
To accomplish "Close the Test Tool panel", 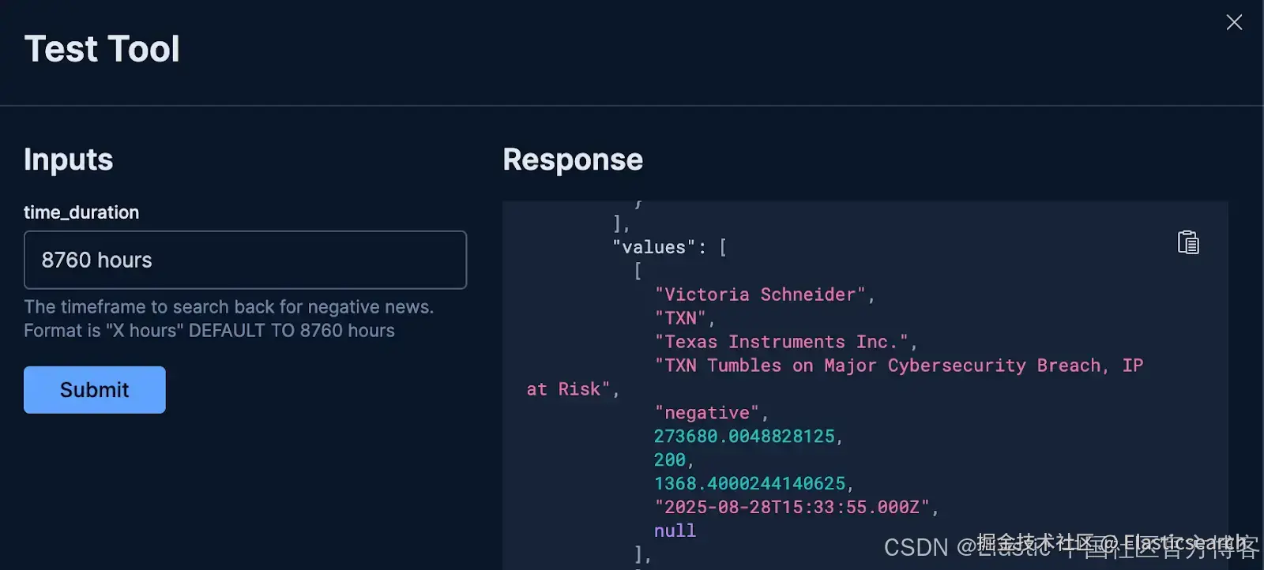I will point(1234,22).
